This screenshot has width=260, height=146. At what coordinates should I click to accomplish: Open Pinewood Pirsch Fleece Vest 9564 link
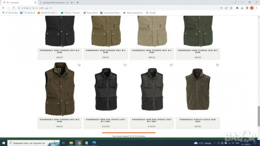pos(198,121)
